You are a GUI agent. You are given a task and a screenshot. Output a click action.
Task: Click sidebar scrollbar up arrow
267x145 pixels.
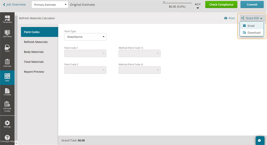(16, 14)
